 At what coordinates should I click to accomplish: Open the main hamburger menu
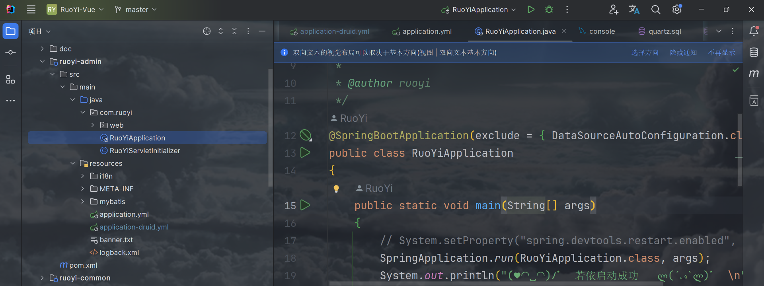click(31, 10)
